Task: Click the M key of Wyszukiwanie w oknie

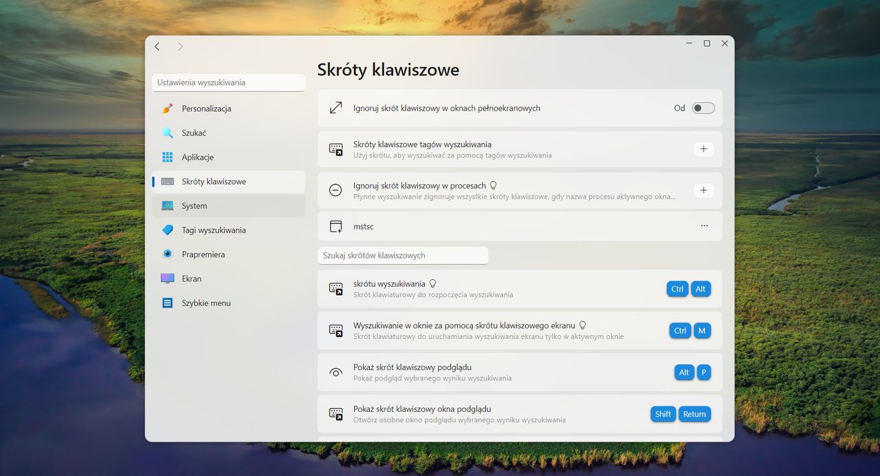Action: pos(702,331)
